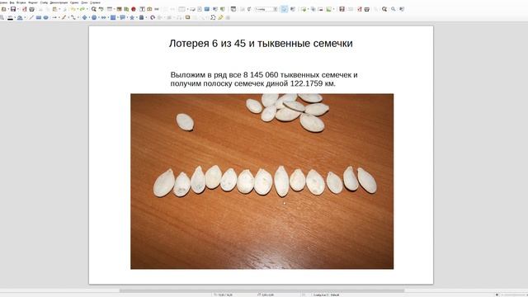Open the Демонстрация menu
Viewport: 528px width, 297px height.
click(x=59, y=2)
